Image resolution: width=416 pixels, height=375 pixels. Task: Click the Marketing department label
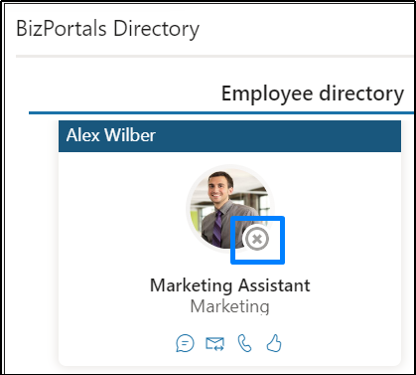[230, 306]
